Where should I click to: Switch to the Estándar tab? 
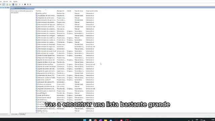[x=22, y=114]
